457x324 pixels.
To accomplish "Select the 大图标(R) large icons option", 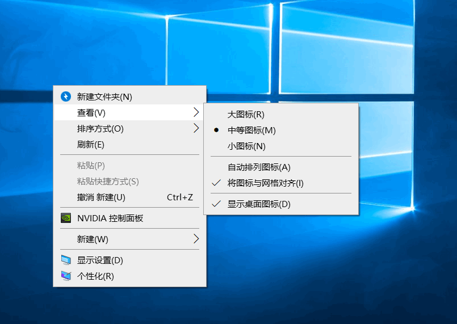I will [x=281, y=114].
